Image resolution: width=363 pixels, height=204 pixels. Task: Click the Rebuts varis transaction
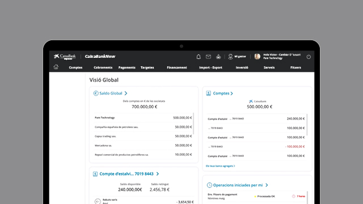pyautogui.click(x=143, y=201)
